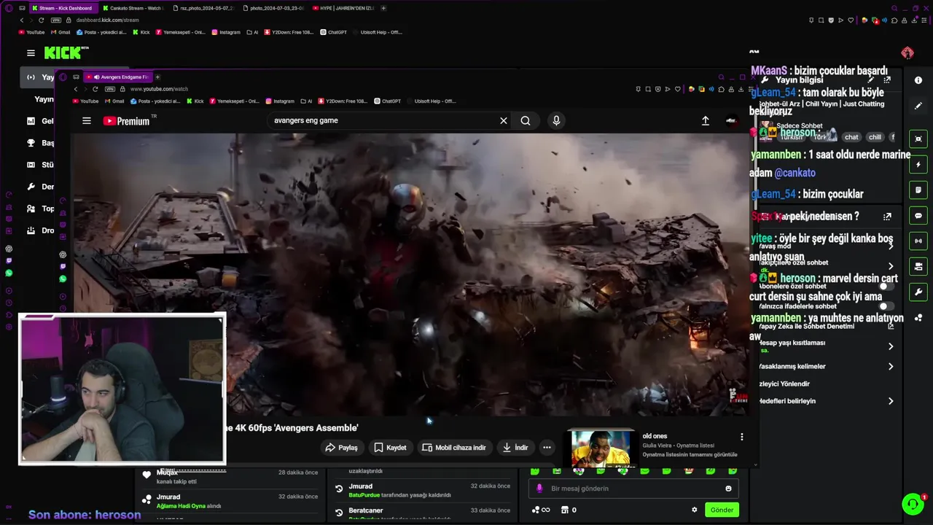Reload the Kick dashboard page
Screen dimensions: 933x525
click(41, 20)
